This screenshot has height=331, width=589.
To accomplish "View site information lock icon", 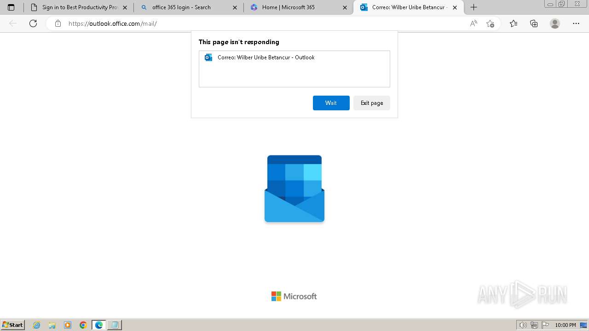I will click(58, 23).
